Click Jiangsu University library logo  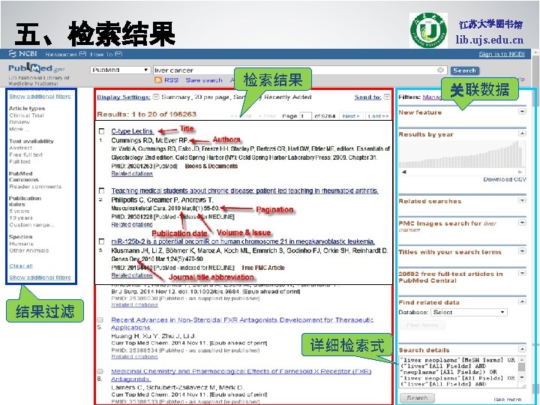(428, 30)
